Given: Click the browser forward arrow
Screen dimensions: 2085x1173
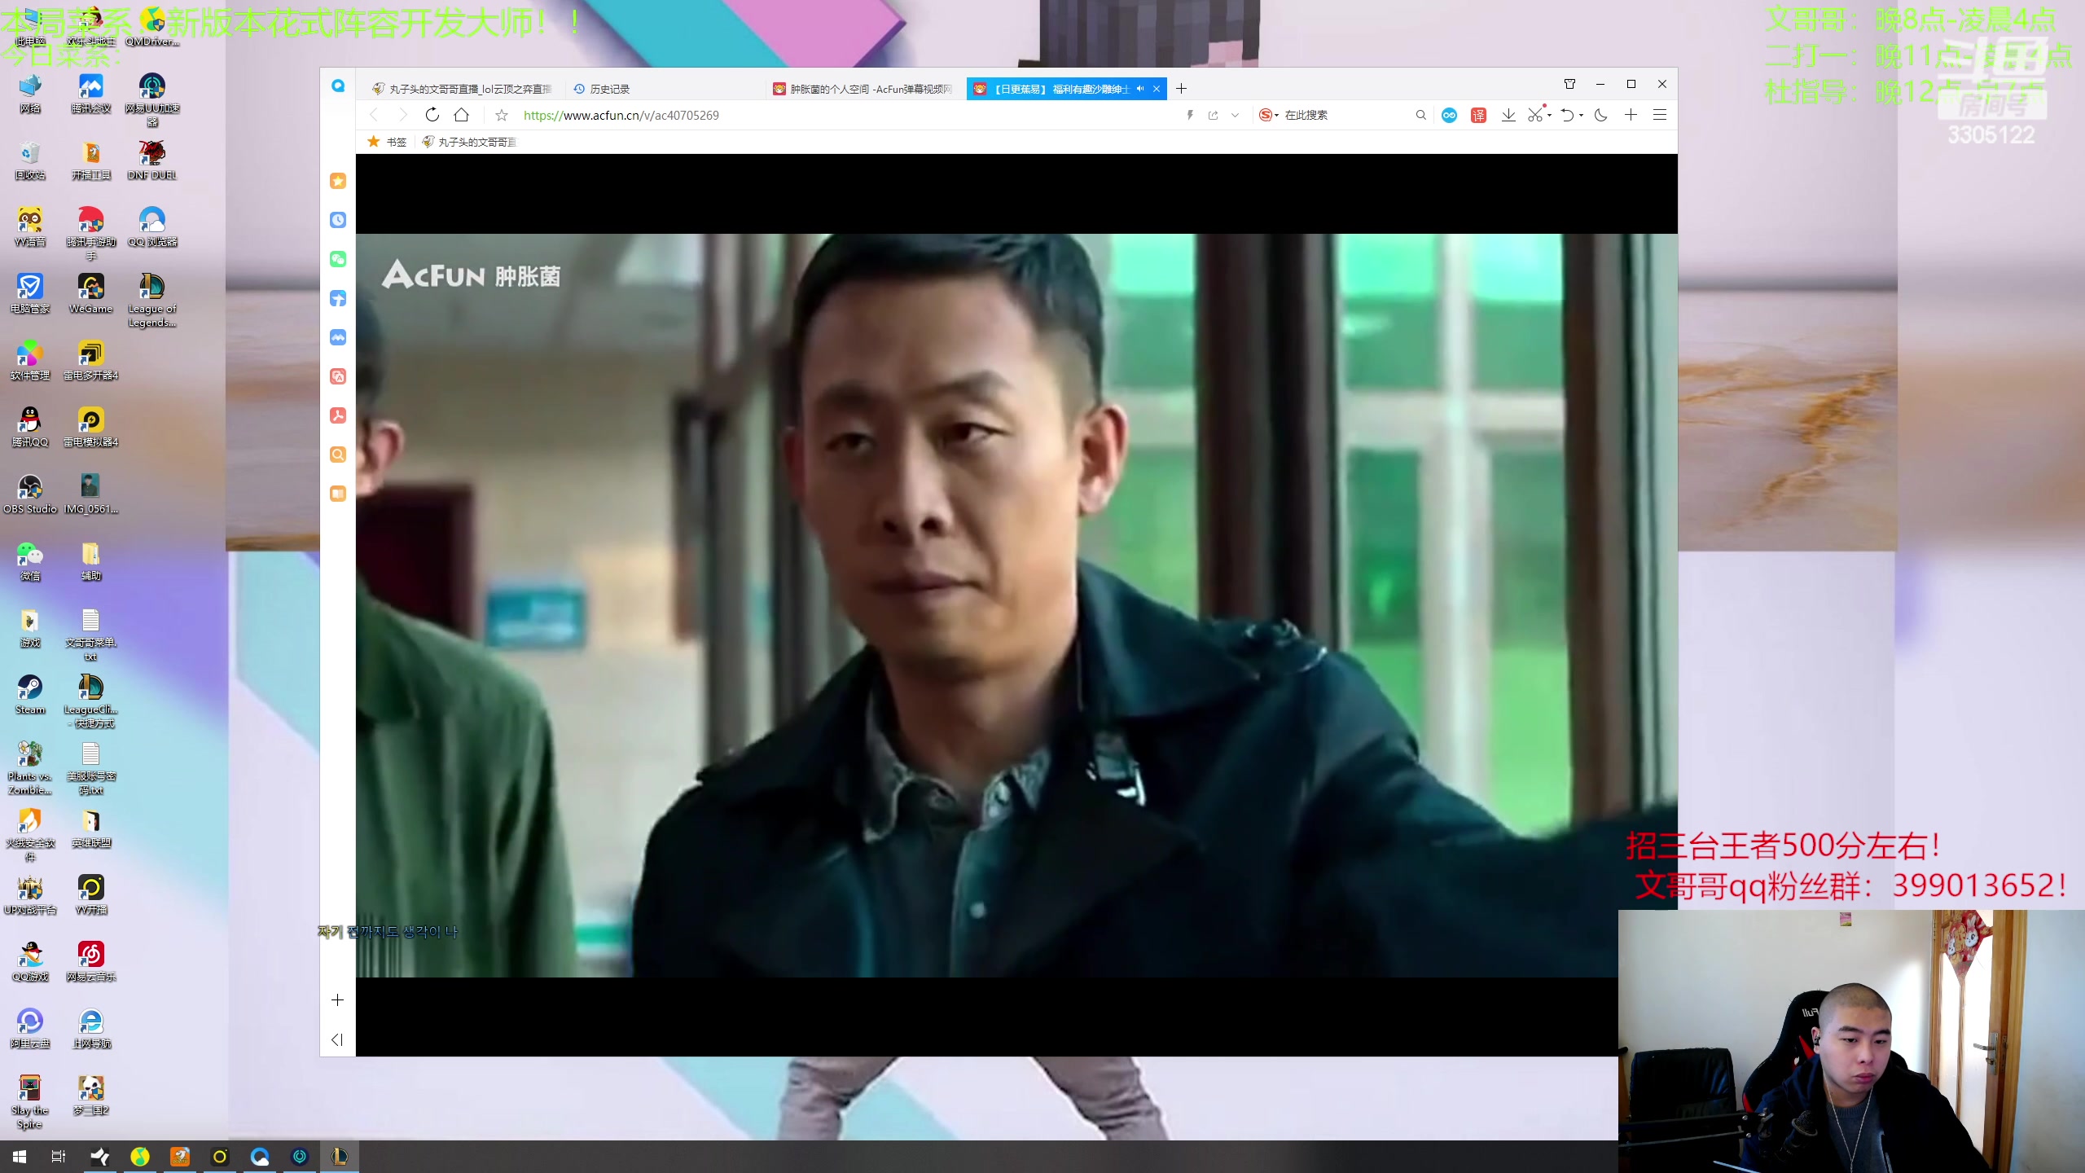Looking at the screenshot, I should coord(402,115).
